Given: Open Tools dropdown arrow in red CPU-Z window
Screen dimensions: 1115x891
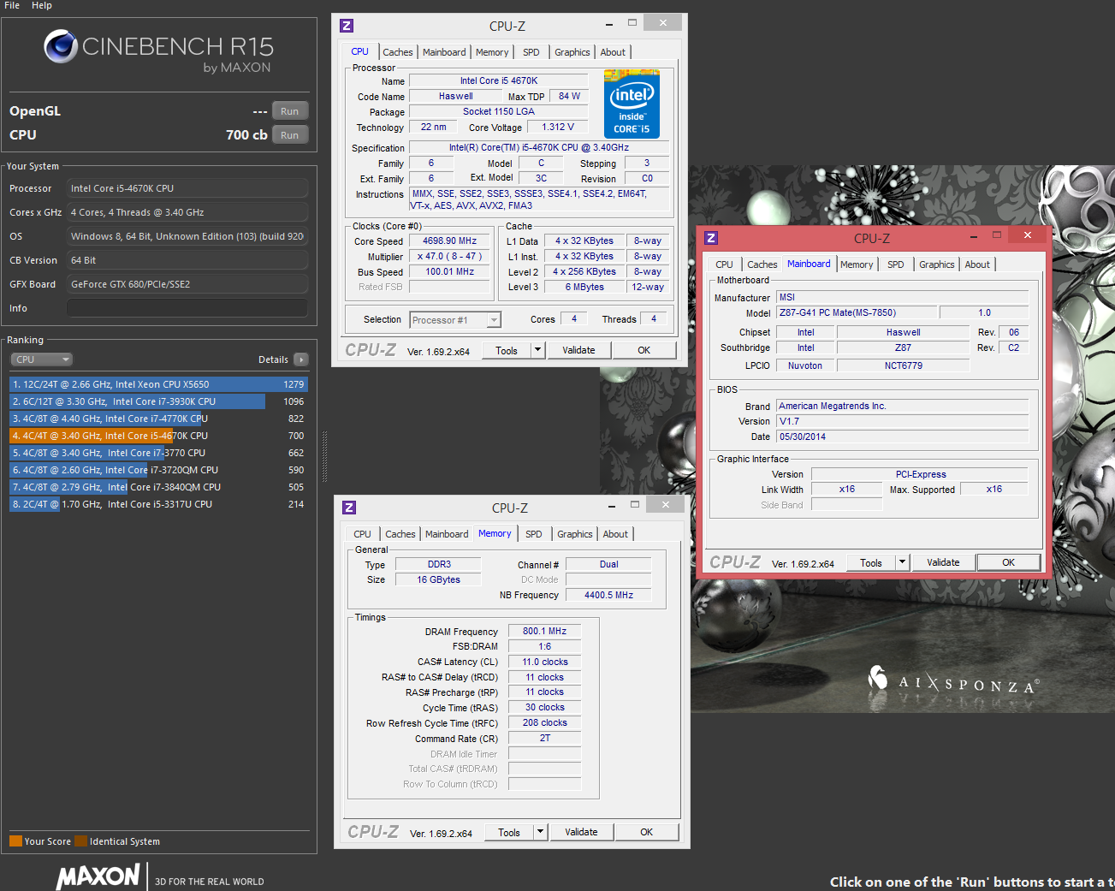Looking at the screenshot, I should click(902, 562).
